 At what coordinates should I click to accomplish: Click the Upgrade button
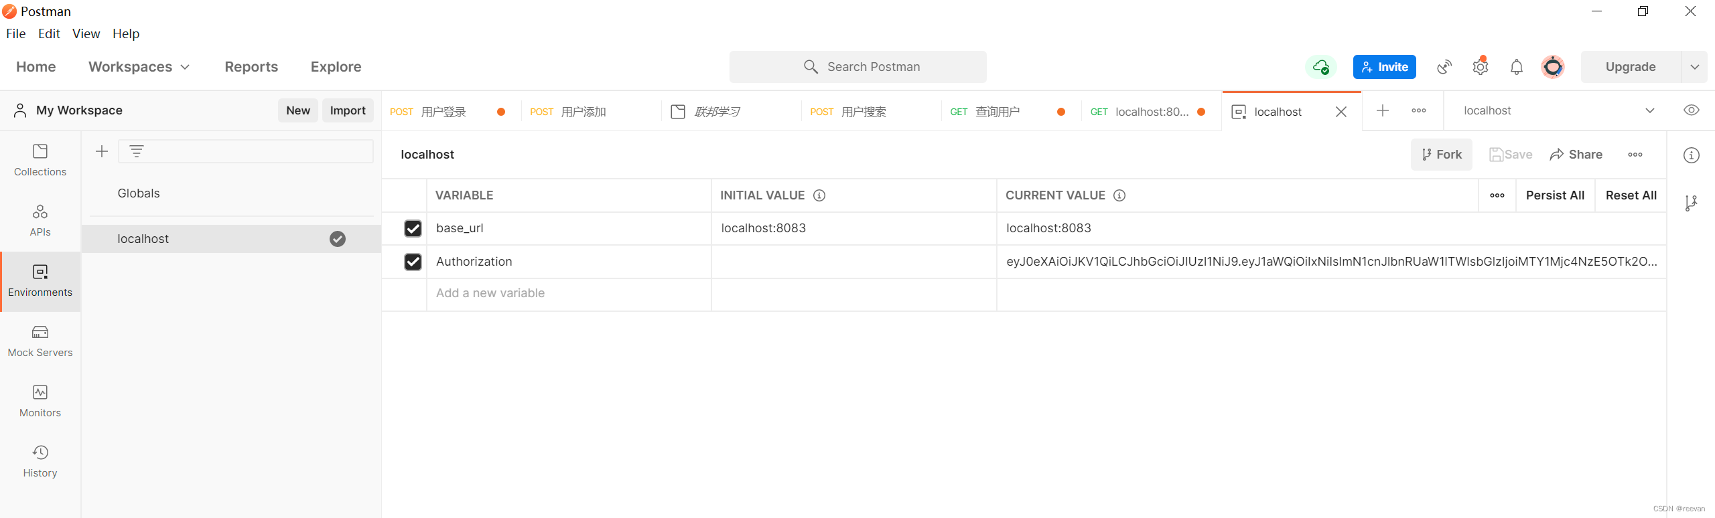[1630, 67]
